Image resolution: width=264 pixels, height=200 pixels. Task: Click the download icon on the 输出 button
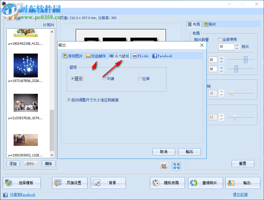(231, 183)
